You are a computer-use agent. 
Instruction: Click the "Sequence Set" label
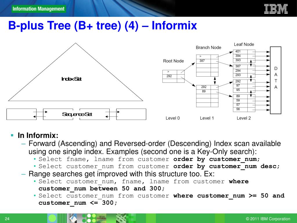[x=77, y=114]
